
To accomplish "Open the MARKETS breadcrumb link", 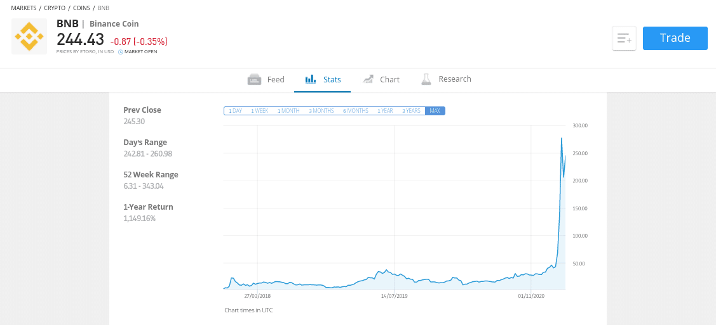I will click(24, 8).
